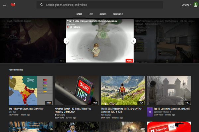Image resolution: width=199 pixels, height=132 pixels.
Task: Open the vinesauce channel link
Action: click(x=71, y=24)
